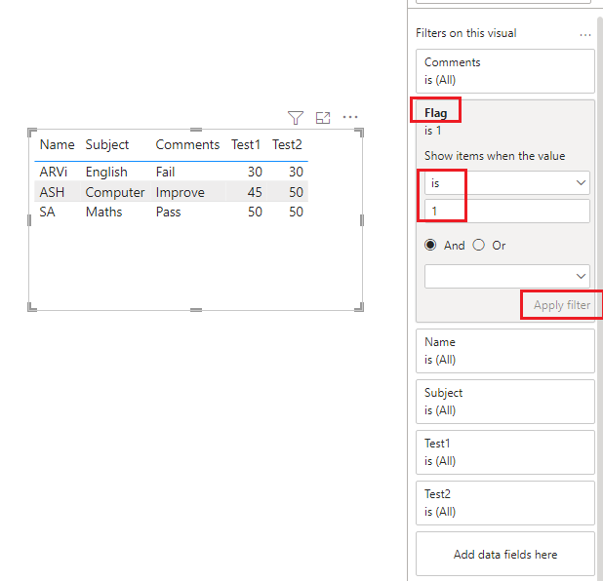Click the Apply filter button
Image resolution: width=603 pixels, height=581 pixels.
pyautogui.click(x=561, y=305)
